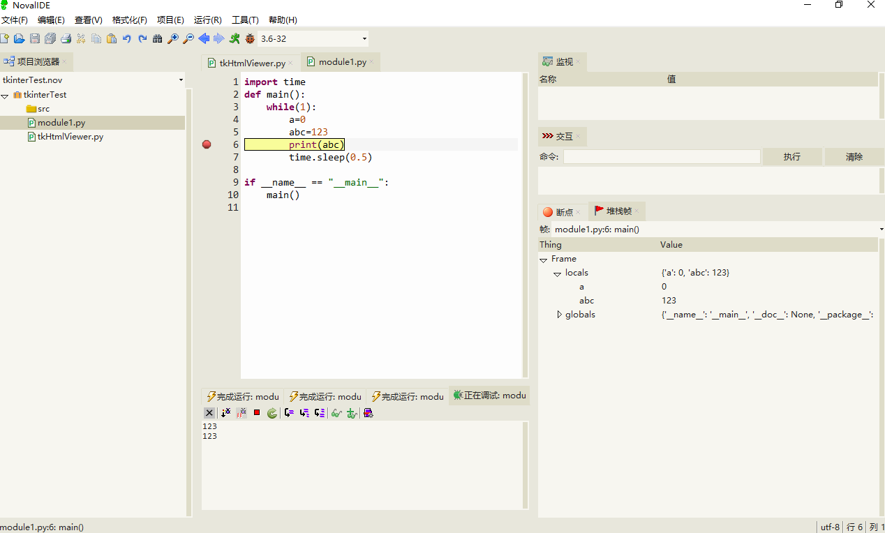The image size is (885, 533).
Task: Collapse the tkinterTest project node
Action: (5, 95)
